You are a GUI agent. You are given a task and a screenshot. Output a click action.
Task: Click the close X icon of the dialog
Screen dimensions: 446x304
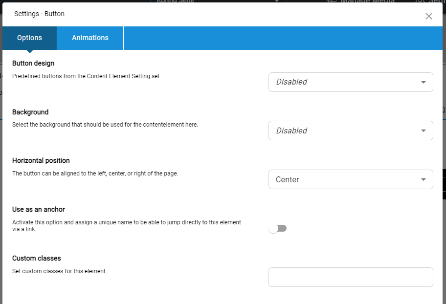pos(429,16)
